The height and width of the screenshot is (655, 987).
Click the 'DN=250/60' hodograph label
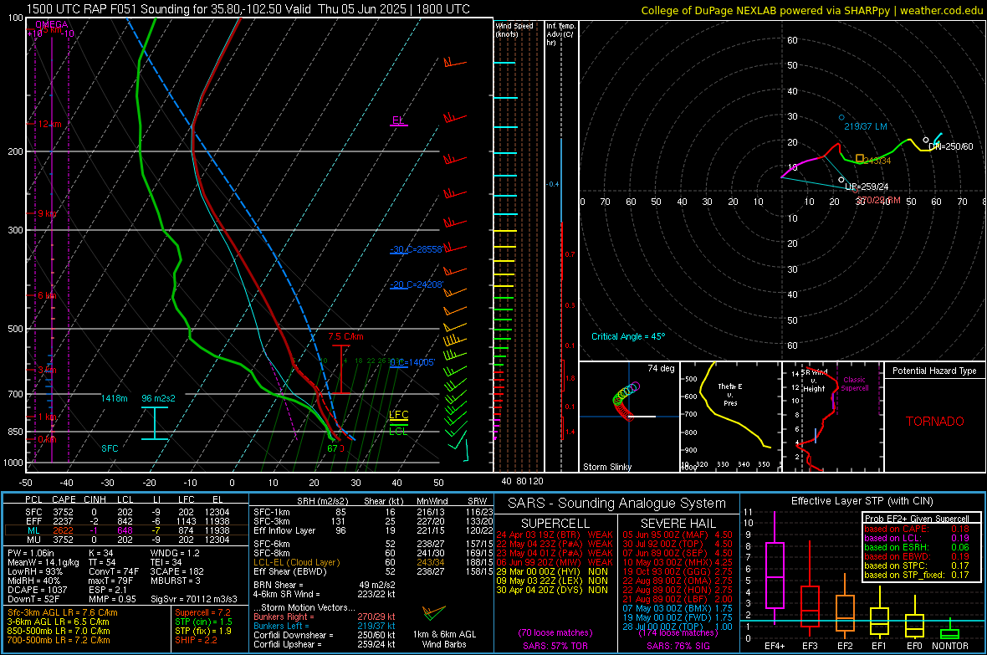coord(951,146)
